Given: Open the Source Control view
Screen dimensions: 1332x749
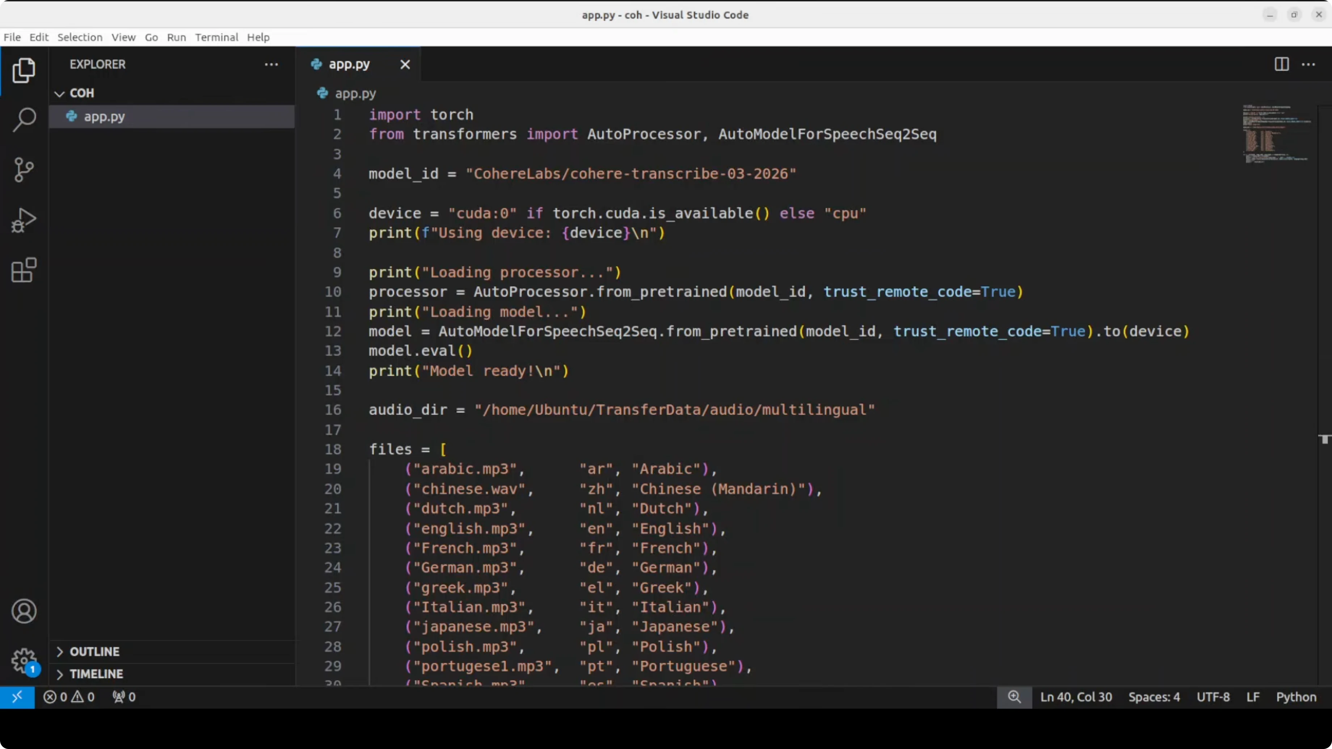Looking at the screenshot, I should tap(24, 170).
